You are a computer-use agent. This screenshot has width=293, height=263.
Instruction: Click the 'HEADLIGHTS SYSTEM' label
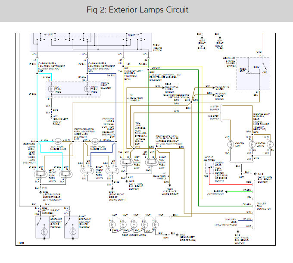[x=222, y=88]
